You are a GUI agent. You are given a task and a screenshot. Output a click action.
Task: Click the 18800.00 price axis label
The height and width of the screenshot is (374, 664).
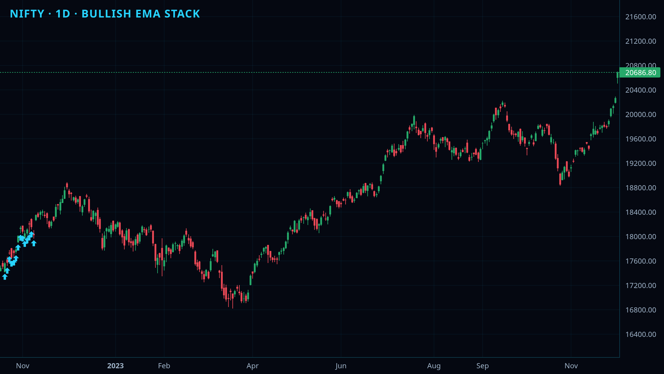click(x=640, y=188)
